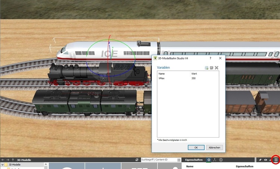
Task: Toggle visibility with the eye icon
Action: (265, 160)
